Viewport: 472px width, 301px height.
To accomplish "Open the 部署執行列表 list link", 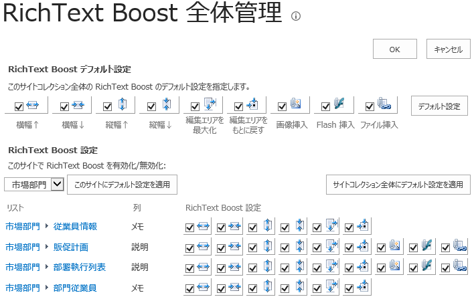I will coord(80,267).
